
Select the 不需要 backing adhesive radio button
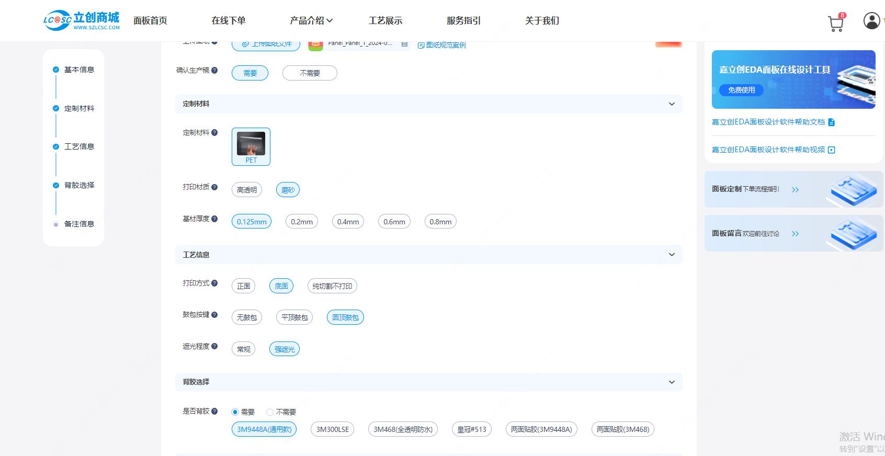coord(270,412)
